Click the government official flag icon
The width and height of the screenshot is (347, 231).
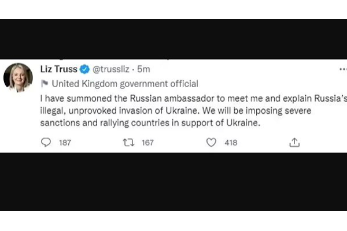pyautogui.click(x=45, y=84)
